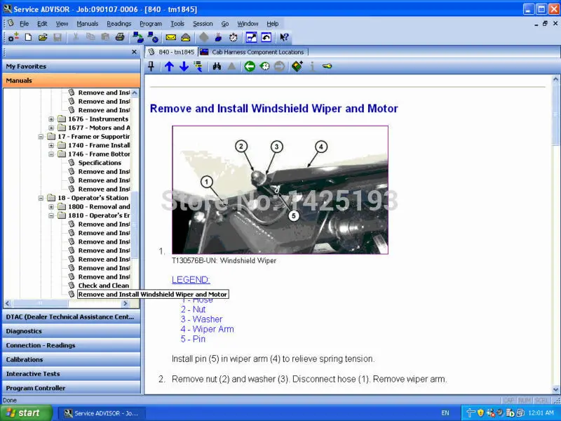Open the Readings menu
Image resolution: width=561 pixels, height=421 pixels.
[119, 24]
